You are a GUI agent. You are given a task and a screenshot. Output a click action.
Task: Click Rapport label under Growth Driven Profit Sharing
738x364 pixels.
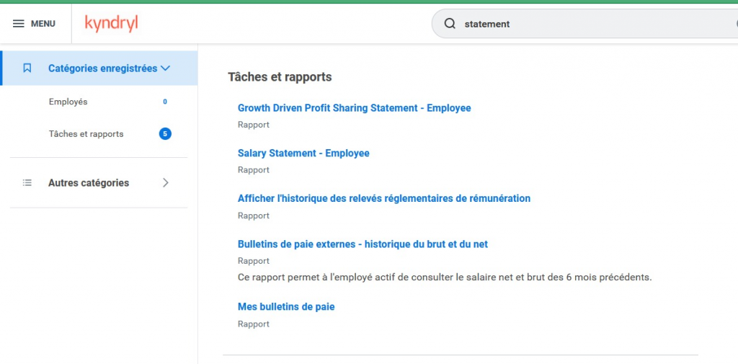254,125
